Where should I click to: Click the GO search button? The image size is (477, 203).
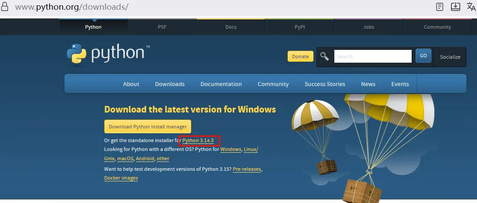(423, 56)
